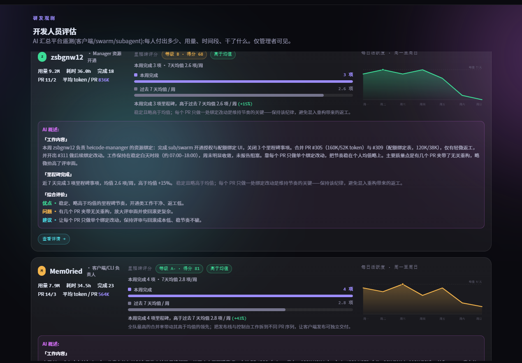Select the zsbgnw12 developer name
522x363 pixels.
pyautogui.click(x=67, y=57)
